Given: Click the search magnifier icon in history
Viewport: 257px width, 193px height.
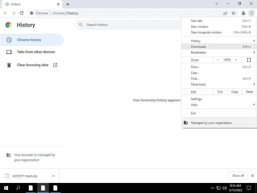Looking at the screenshot, I should pyautogui.click(x=81, y=25).
